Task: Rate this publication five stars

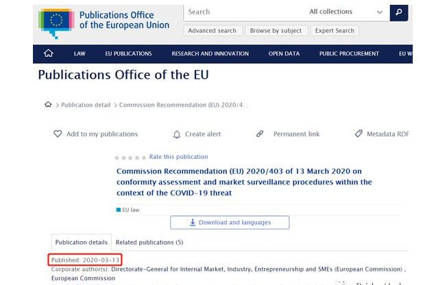Action: pyautogui.click(x=144, y=158)
